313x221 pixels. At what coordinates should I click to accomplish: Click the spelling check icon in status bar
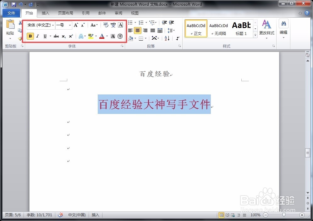[x=60, y=215]
